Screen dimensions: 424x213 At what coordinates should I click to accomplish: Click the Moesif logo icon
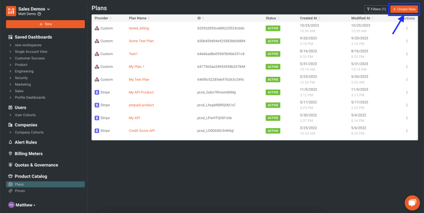pos(11,11)
